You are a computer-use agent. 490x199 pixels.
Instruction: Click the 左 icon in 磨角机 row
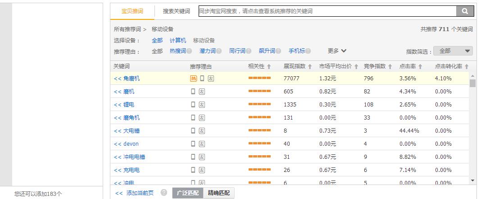coord(202,118)
